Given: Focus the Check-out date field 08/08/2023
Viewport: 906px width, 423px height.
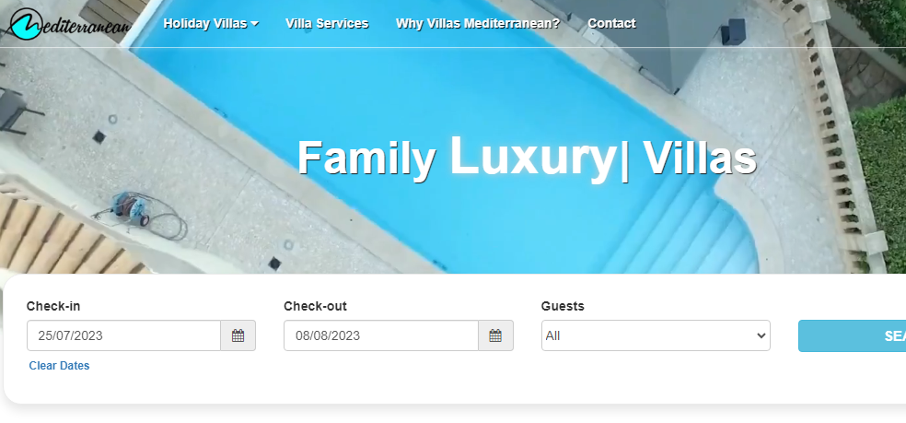Looking at the screenshot, I should click(381, 335).
